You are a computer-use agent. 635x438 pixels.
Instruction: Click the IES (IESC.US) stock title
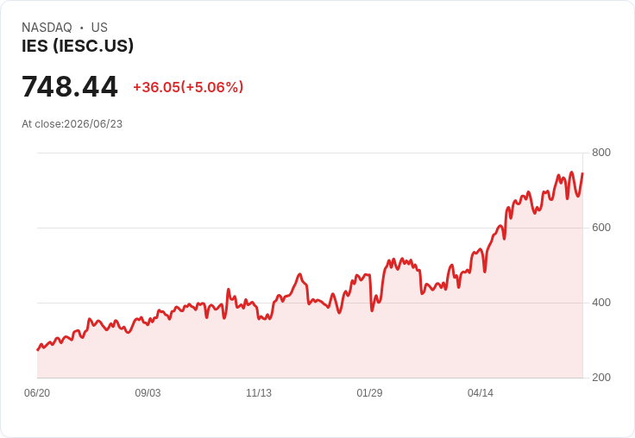(x=78, y=46)
